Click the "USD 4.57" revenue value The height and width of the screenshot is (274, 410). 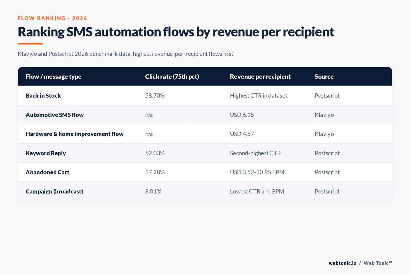(242, 134)
